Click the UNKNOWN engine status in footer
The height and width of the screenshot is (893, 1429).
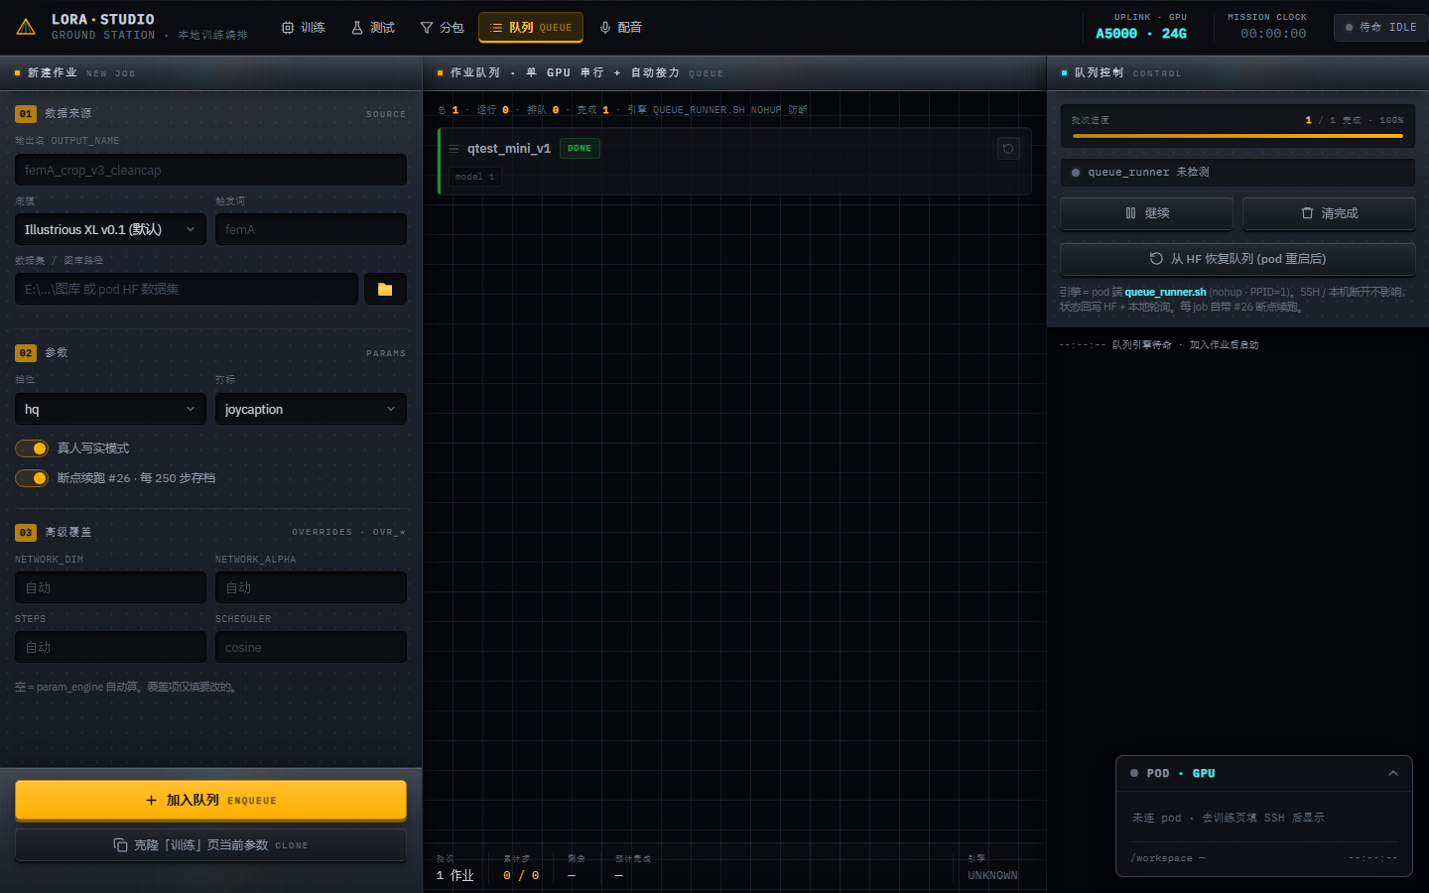coord(992,875)
